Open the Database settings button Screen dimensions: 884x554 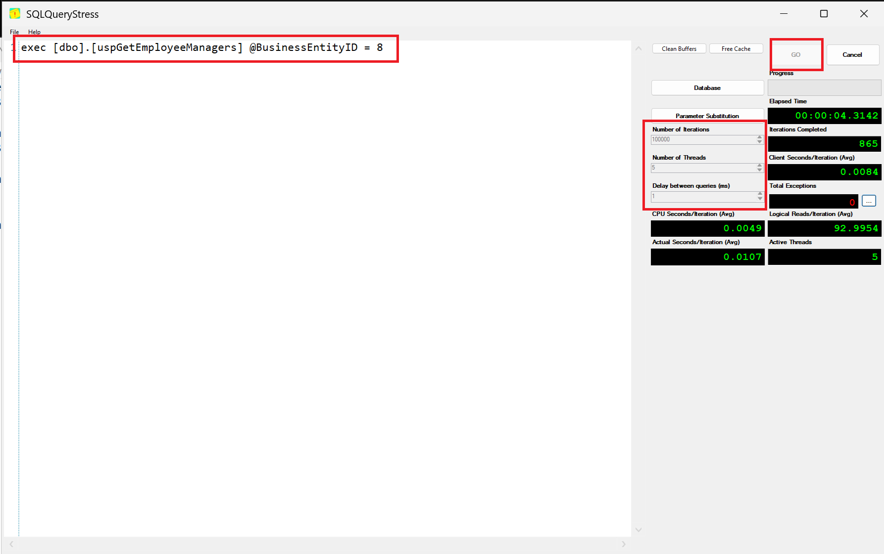pos(707,87)
